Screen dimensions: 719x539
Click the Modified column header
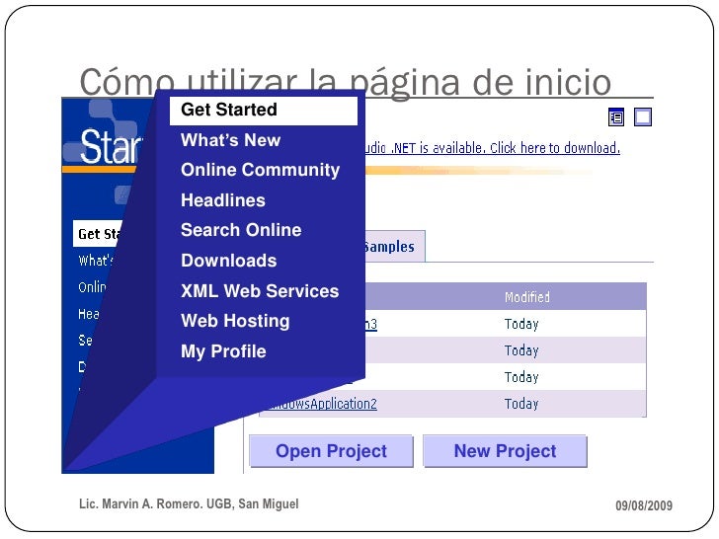pyautogui.click(x=526, y=297)
